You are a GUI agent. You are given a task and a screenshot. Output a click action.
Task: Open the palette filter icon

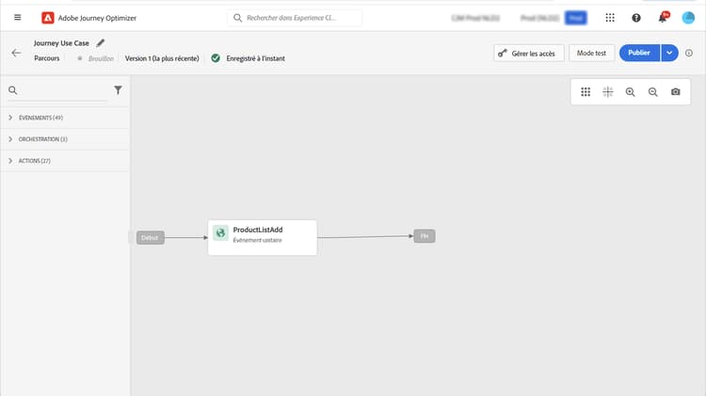[118, 90]
